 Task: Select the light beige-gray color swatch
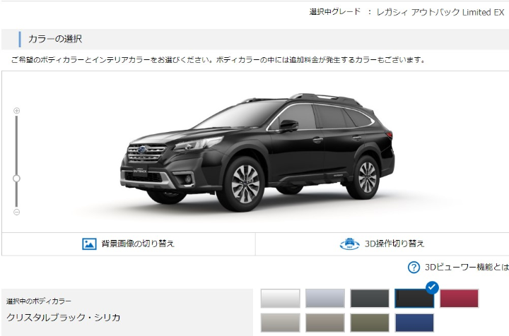point(280,323)
